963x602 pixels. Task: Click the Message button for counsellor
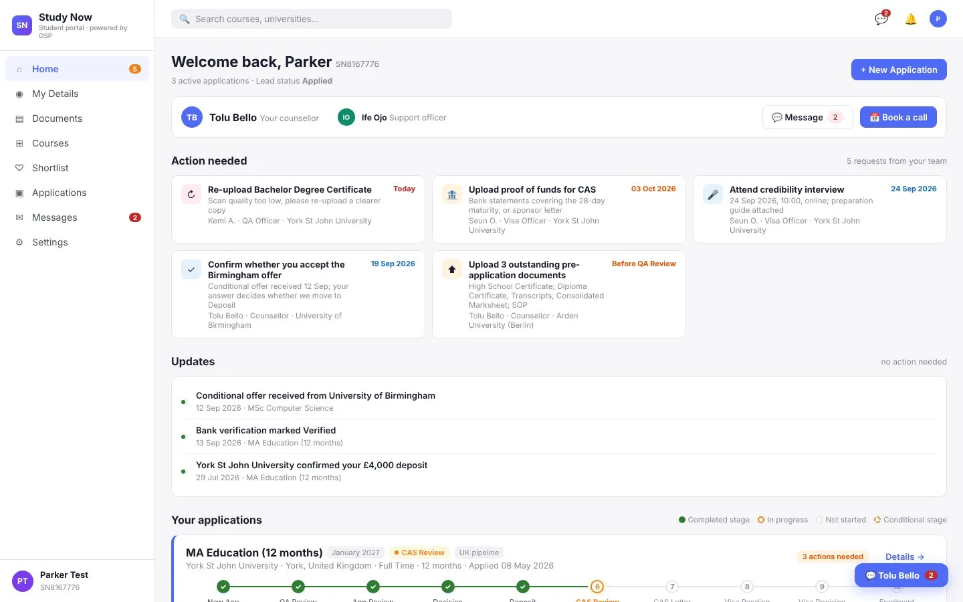coord(807,117)
